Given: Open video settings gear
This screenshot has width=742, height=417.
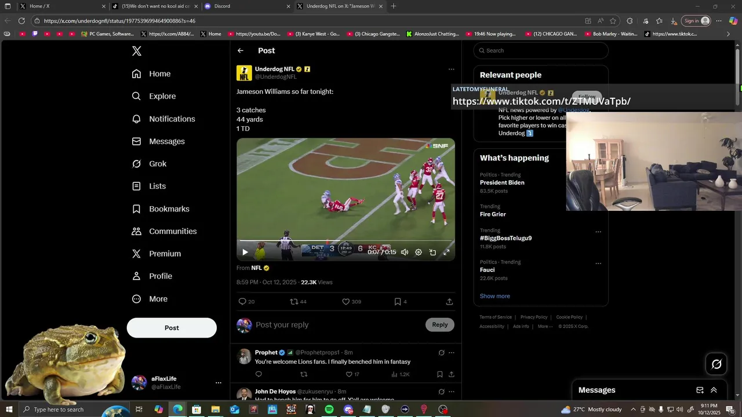Looking at the screenshot, I should point(419,252).
